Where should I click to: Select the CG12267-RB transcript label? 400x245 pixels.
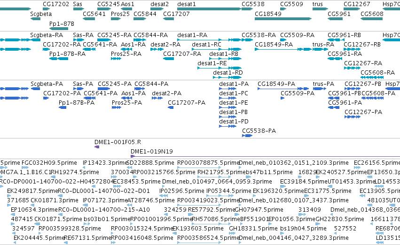pos(362,44)
